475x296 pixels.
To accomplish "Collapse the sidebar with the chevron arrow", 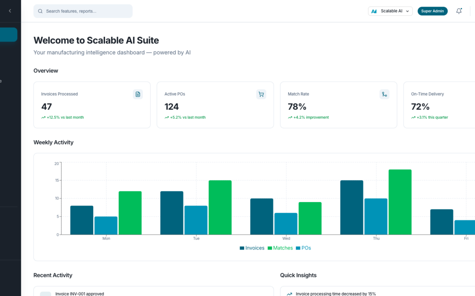I will click(x=10, y=11).
